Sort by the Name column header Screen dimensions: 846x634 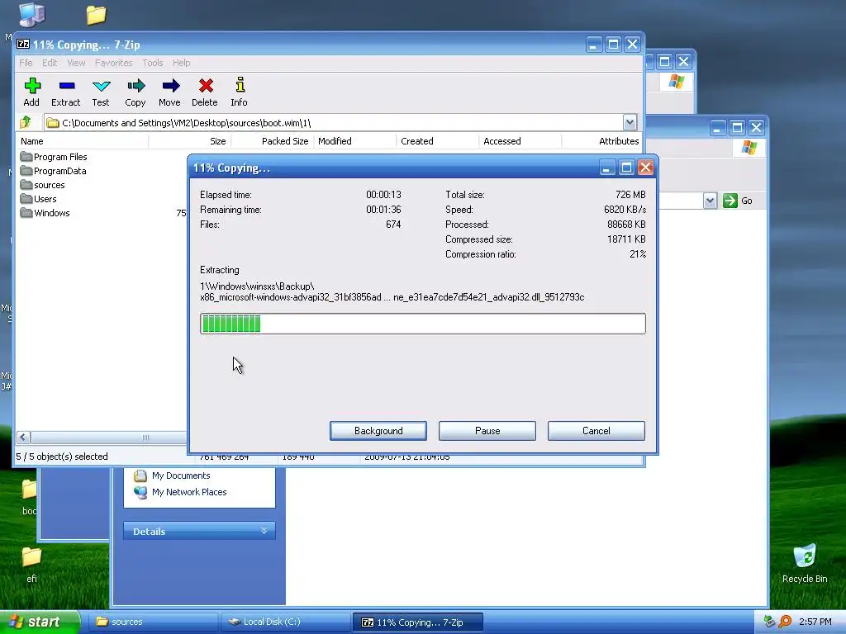pyautogui.click(x=82, y=141)
